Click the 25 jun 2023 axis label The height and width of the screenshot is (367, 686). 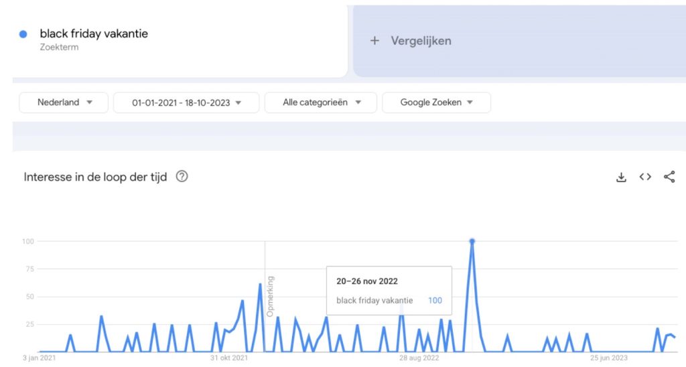click(608, 358)
